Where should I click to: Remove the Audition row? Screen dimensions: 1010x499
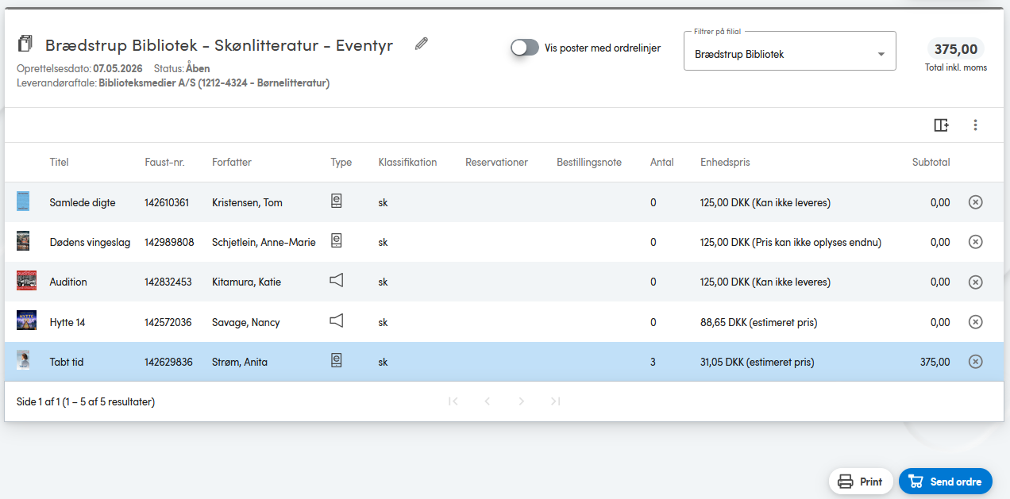click(976, 282)
